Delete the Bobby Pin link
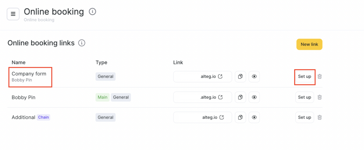The width and height of the screenshot is (364, 150). coord(320,97)
